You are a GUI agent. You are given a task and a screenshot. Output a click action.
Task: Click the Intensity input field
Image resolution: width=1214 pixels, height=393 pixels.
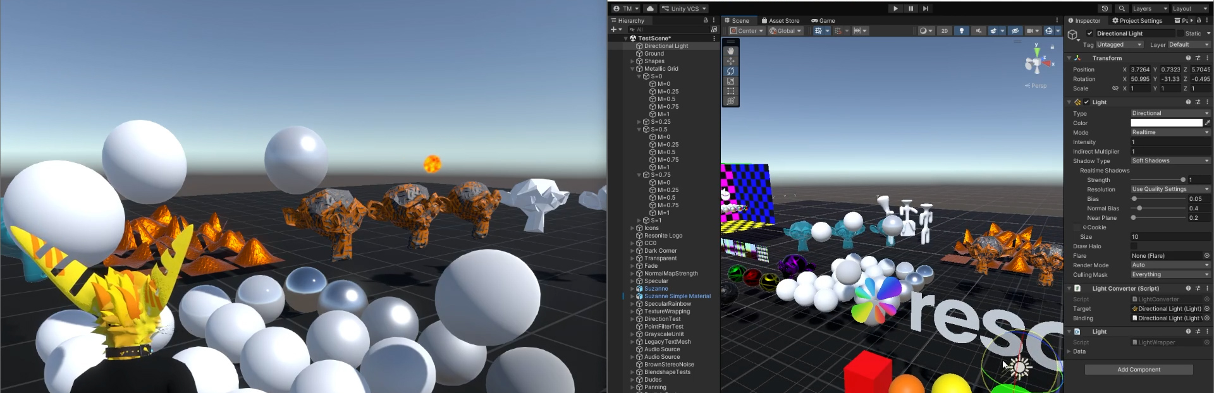pos(1170,142)
